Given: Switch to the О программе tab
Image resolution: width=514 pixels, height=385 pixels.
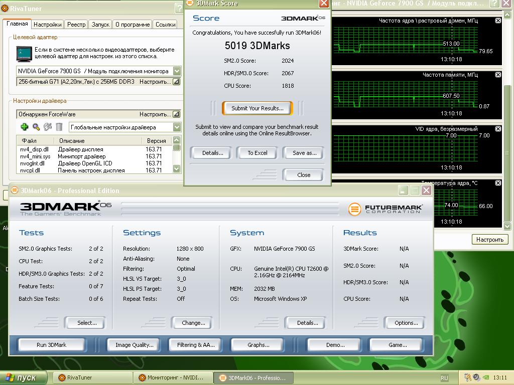Looking at the screenshot, I should tap(133, 25).
